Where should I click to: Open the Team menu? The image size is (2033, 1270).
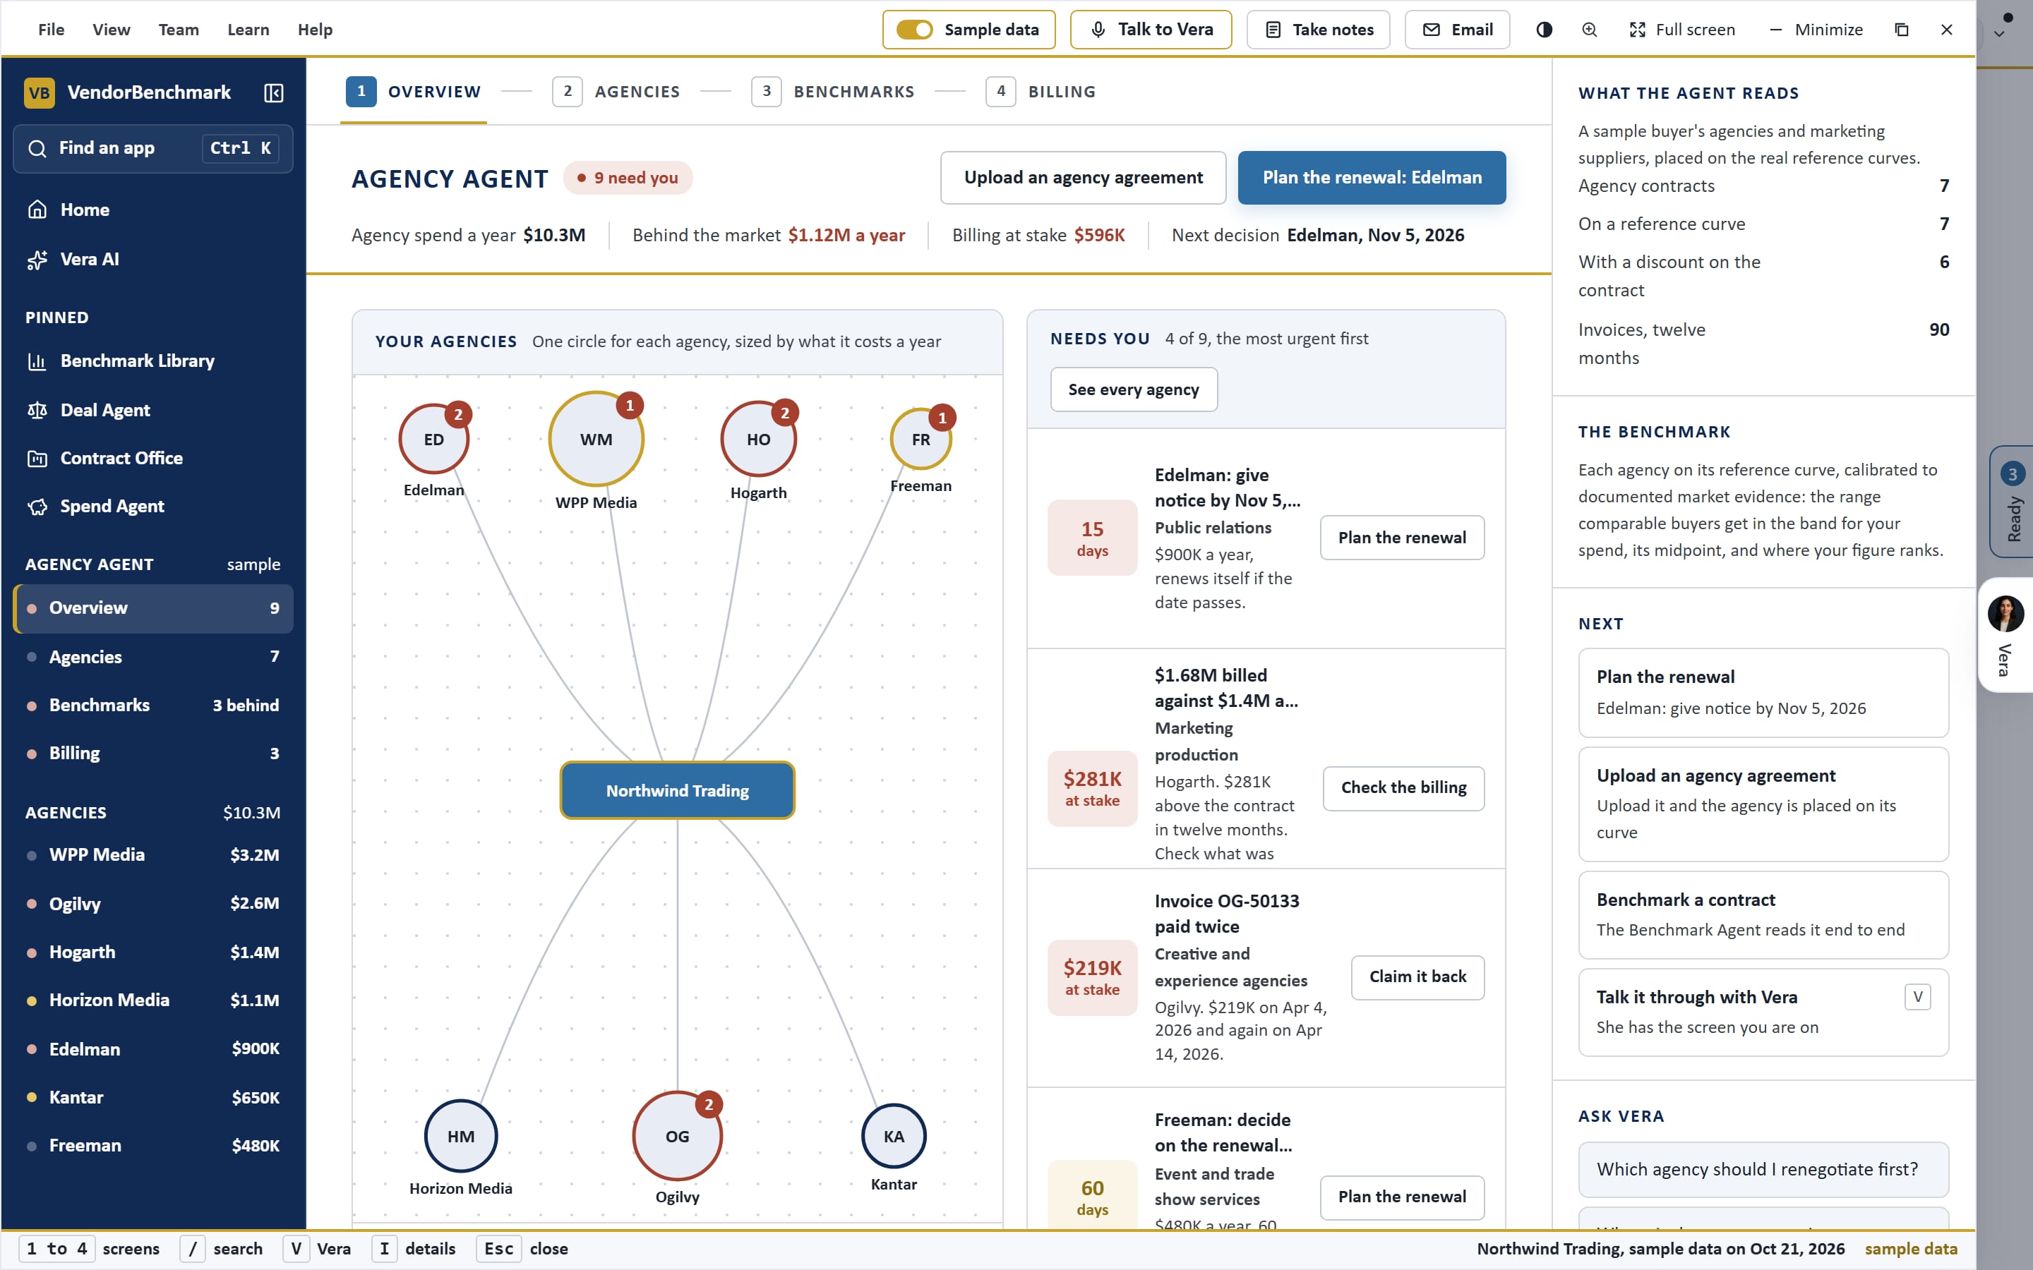tap(179, 30)
